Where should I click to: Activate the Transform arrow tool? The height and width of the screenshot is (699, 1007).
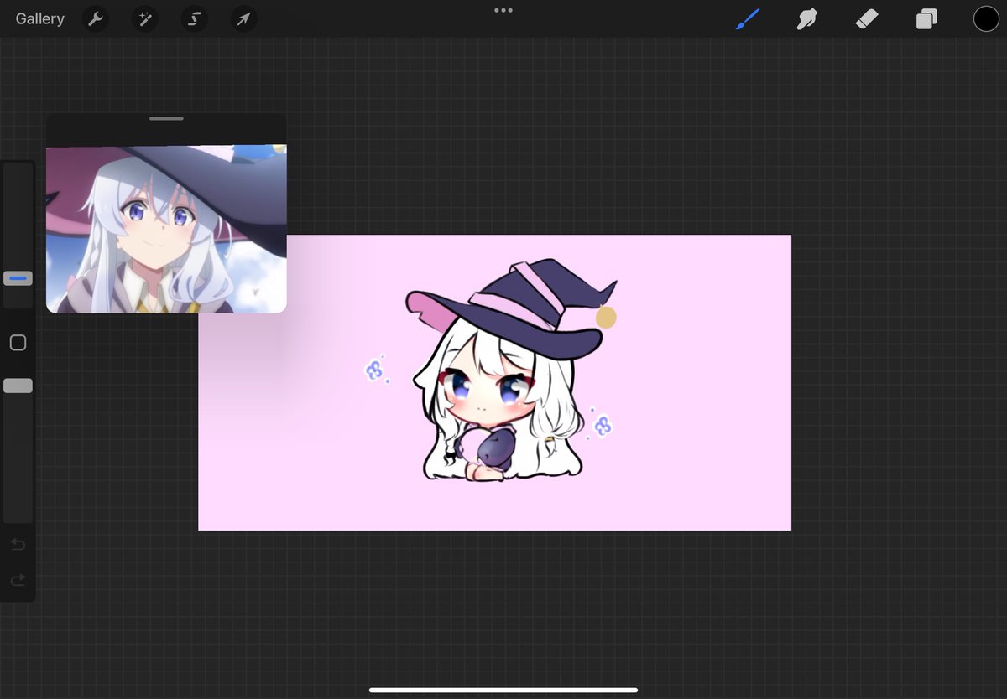point(243,18)
